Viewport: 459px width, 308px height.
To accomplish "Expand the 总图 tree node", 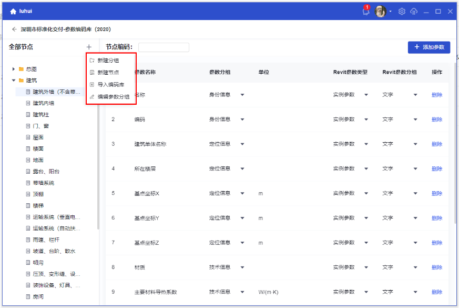I will (x=14, y=69).
